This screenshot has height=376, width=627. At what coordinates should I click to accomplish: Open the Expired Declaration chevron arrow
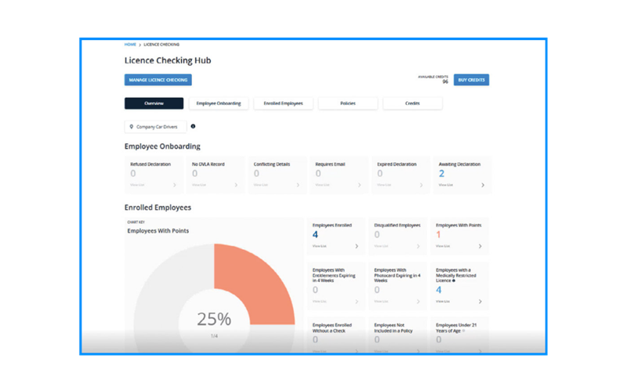tap(421, 185)
